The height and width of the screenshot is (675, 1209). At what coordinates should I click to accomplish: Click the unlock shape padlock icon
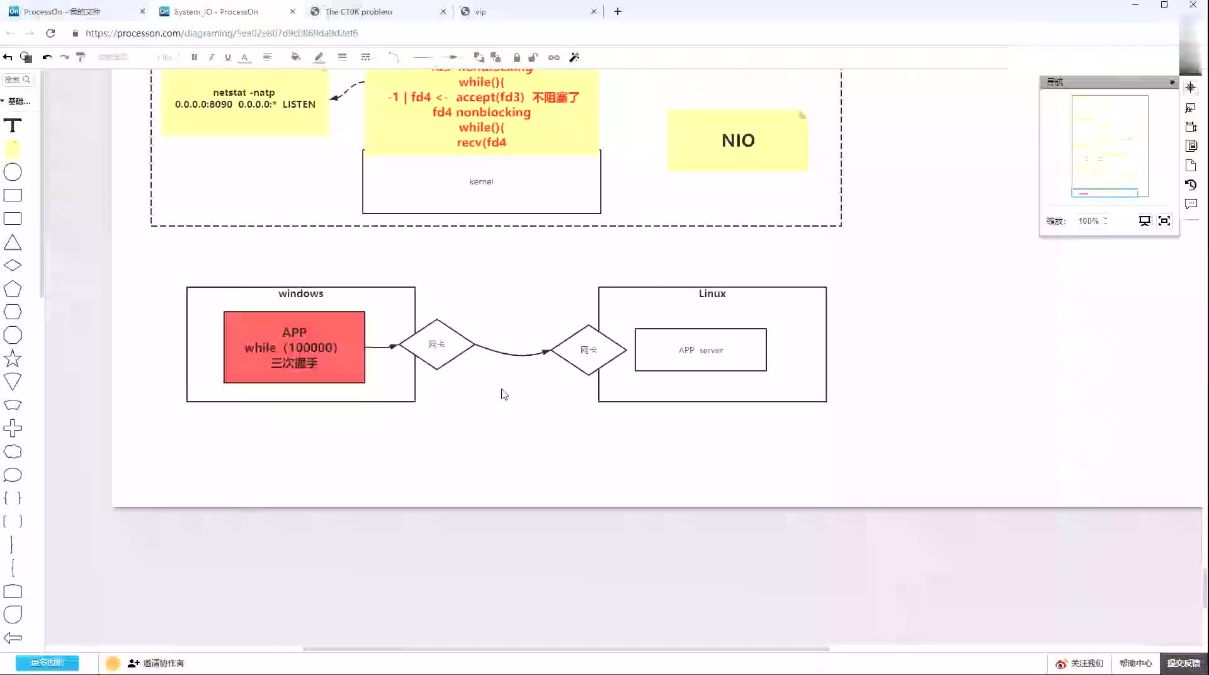533,57
